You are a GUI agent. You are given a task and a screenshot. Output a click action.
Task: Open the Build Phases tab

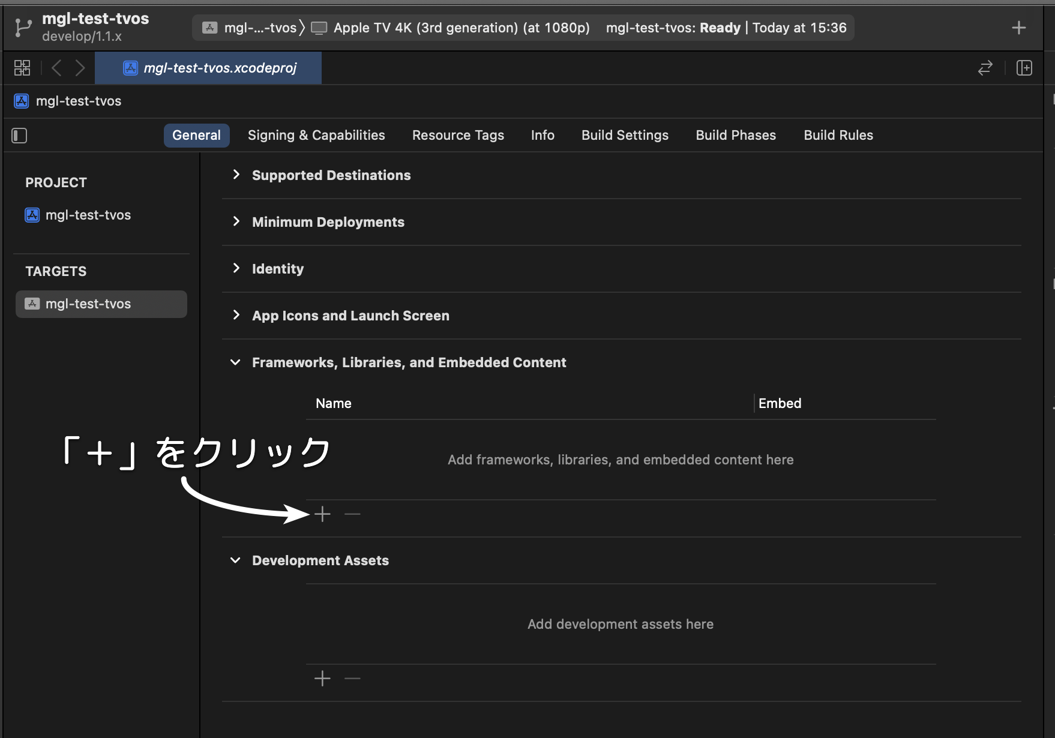click(x=736, y=136)
